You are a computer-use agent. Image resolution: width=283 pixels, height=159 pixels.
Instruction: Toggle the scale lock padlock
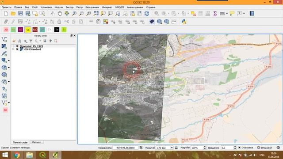176,148
